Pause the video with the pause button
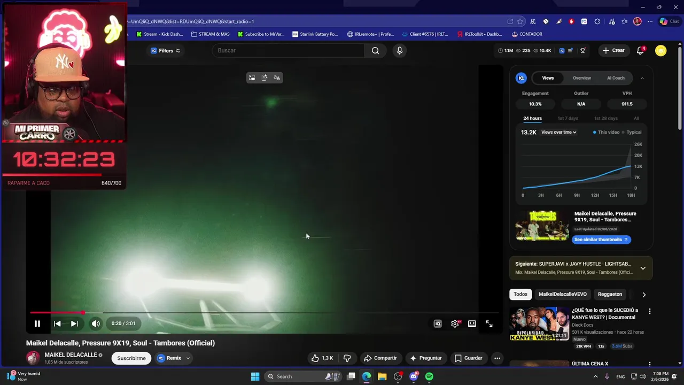 click(x=37, y=324)
